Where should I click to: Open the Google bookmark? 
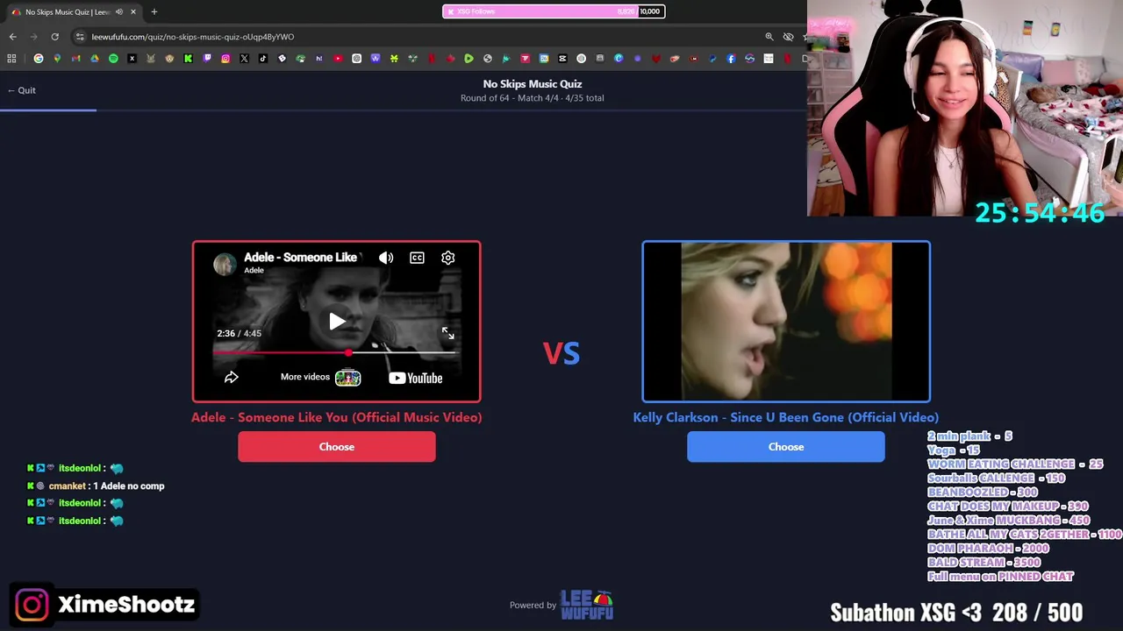tap(39, 59)
